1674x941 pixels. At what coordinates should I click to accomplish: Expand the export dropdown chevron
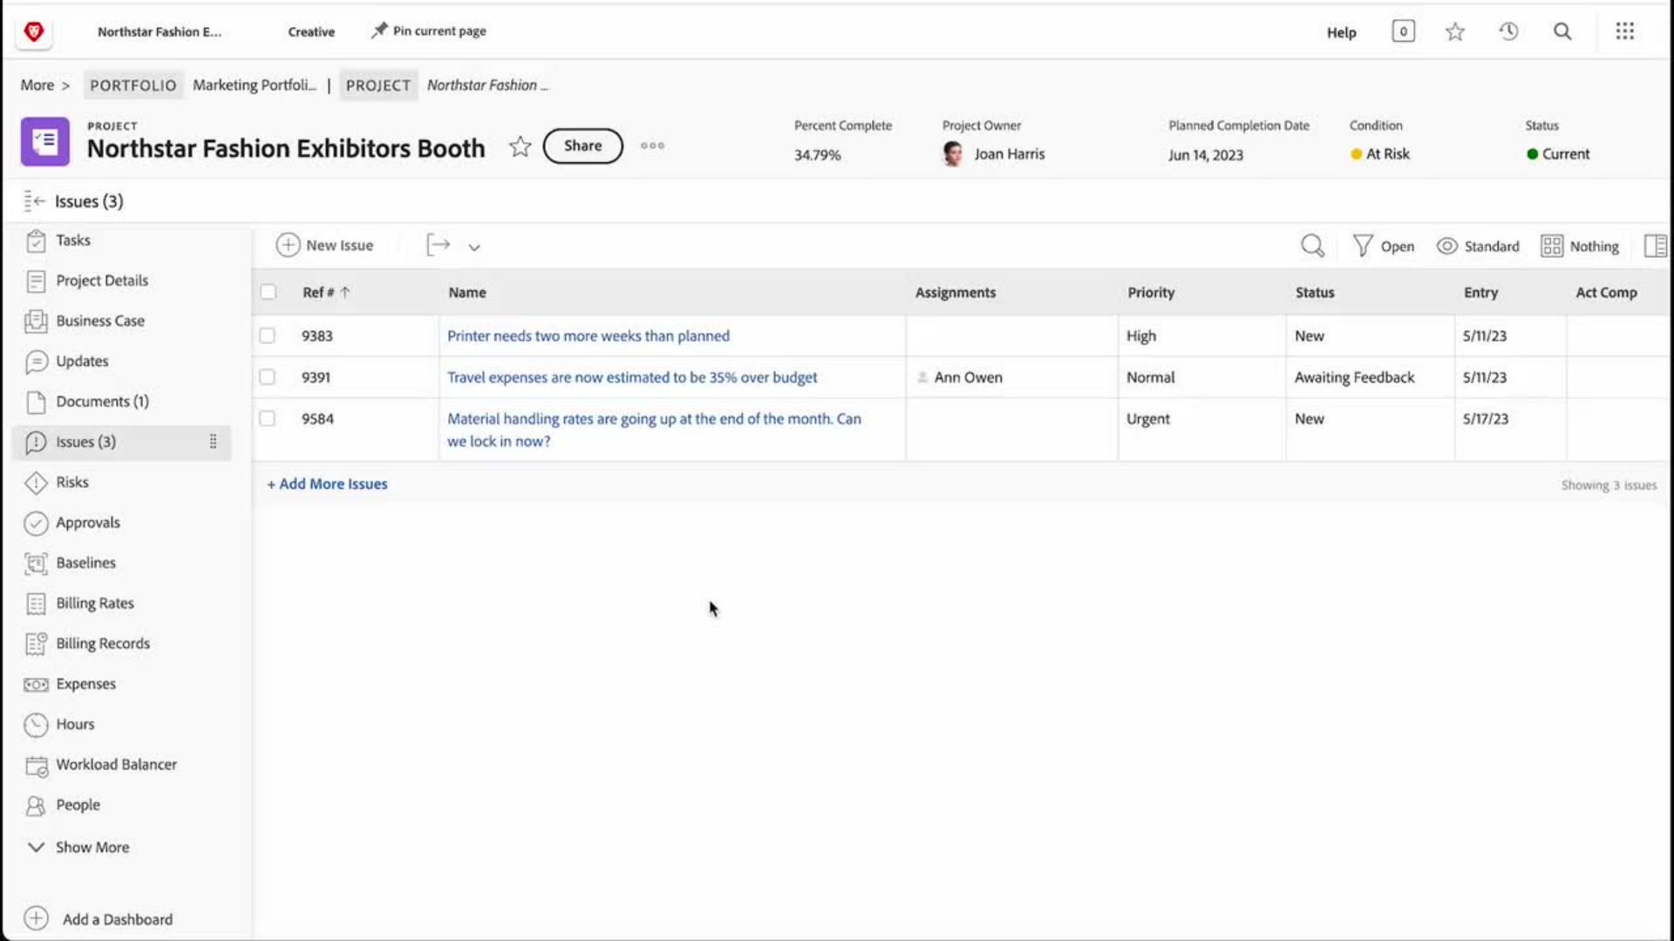473,247
